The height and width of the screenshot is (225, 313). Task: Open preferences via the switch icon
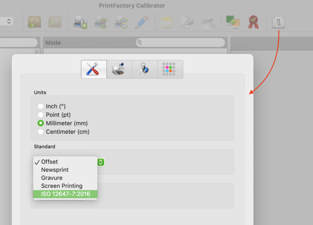pyautogui.click(x=278, y=22)
